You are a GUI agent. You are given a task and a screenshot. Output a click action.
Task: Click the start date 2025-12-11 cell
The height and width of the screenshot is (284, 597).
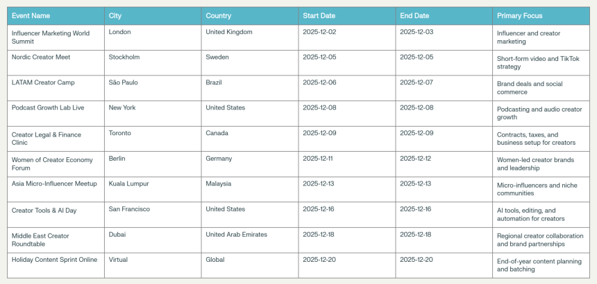pos(319,159)
